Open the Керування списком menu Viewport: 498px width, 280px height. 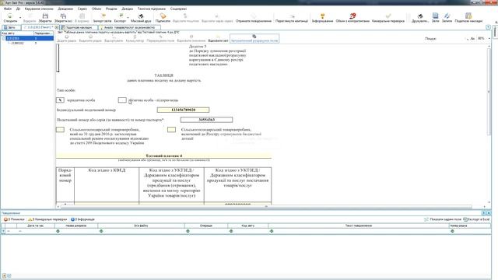point(39,9)
